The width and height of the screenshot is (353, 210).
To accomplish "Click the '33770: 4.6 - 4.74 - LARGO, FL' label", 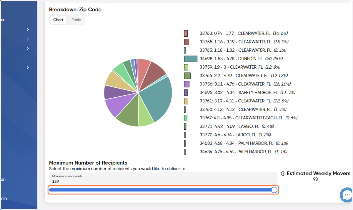I will point(228,135).
